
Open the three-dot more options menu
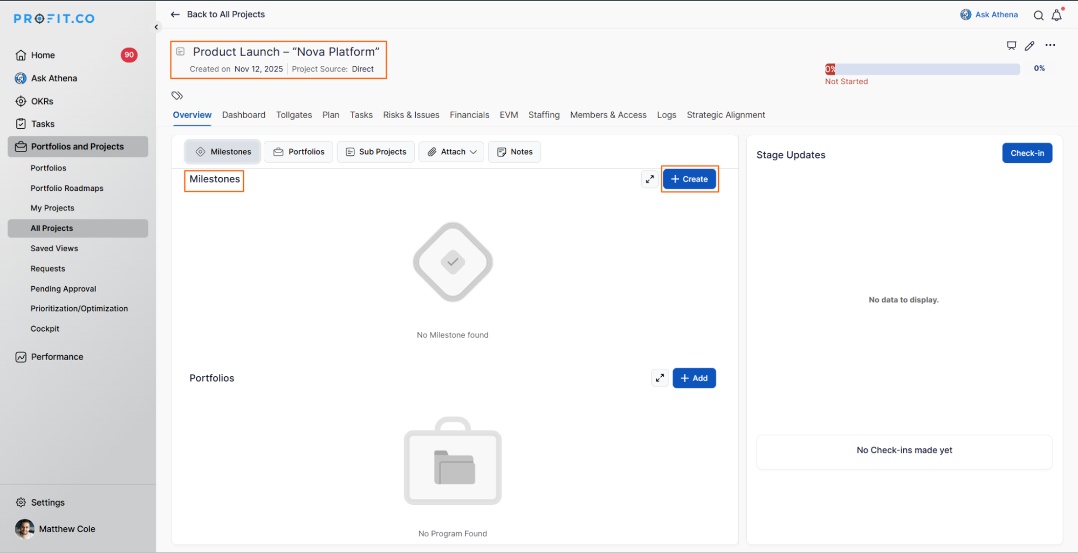tap(1050, 45)
